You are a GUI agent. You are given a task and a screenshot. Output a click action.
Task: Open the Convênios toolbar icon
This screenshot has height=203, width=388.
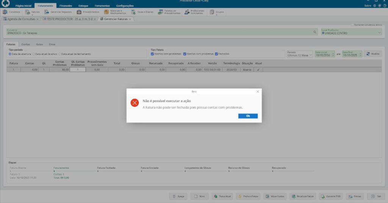click(12, 12)
